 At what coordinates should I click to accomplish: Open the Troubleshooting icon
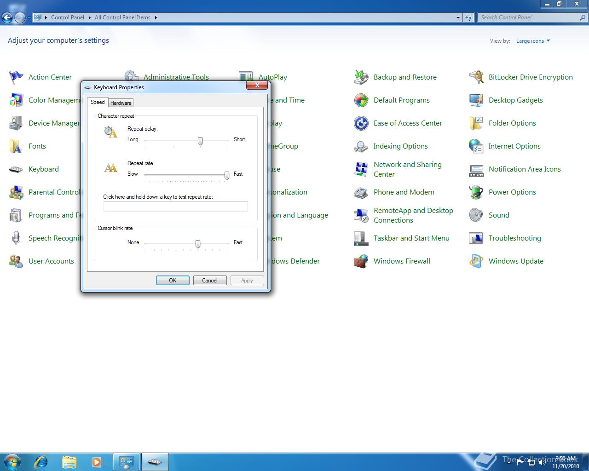476,238
